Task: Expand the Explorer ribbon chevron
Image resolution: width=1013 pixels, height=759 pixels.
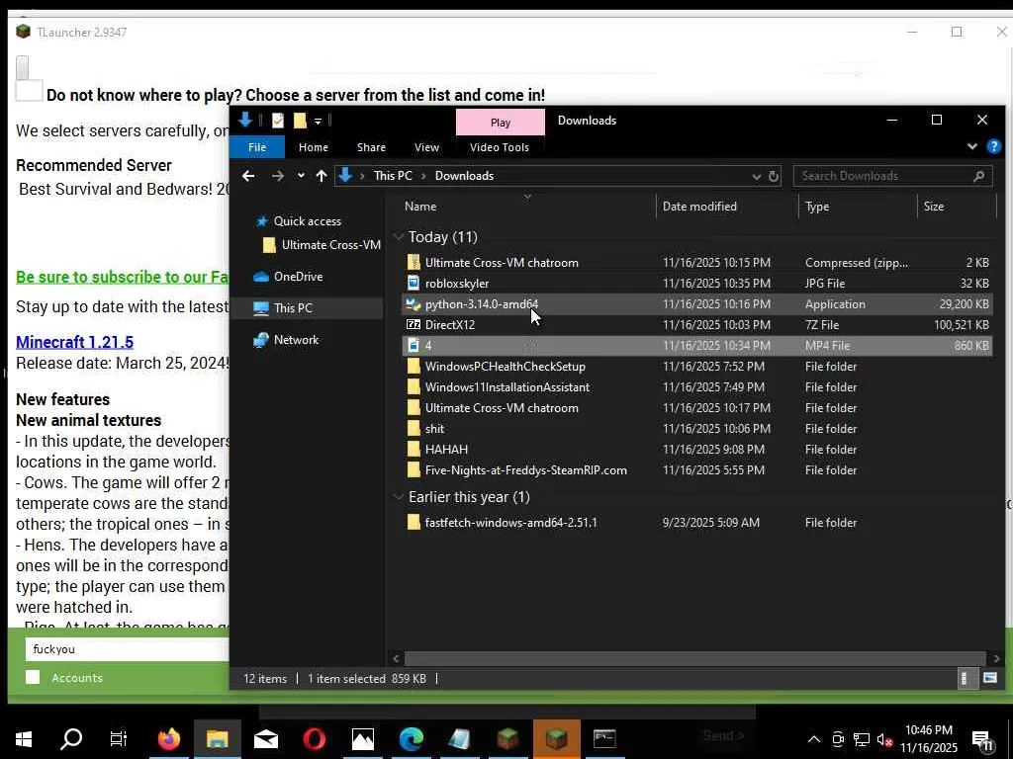Action: tap(972, 146)
